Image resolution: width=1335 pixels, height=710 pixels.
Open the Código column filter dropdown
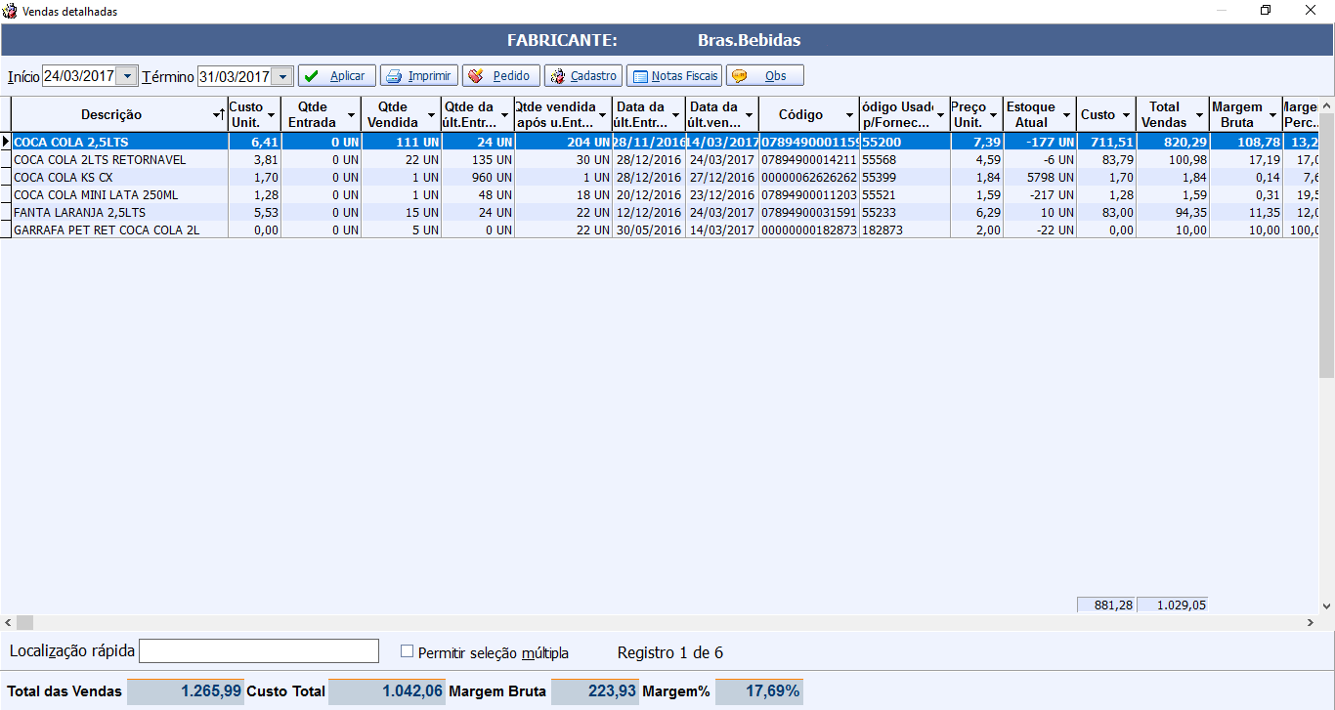[x=849, y=115]
